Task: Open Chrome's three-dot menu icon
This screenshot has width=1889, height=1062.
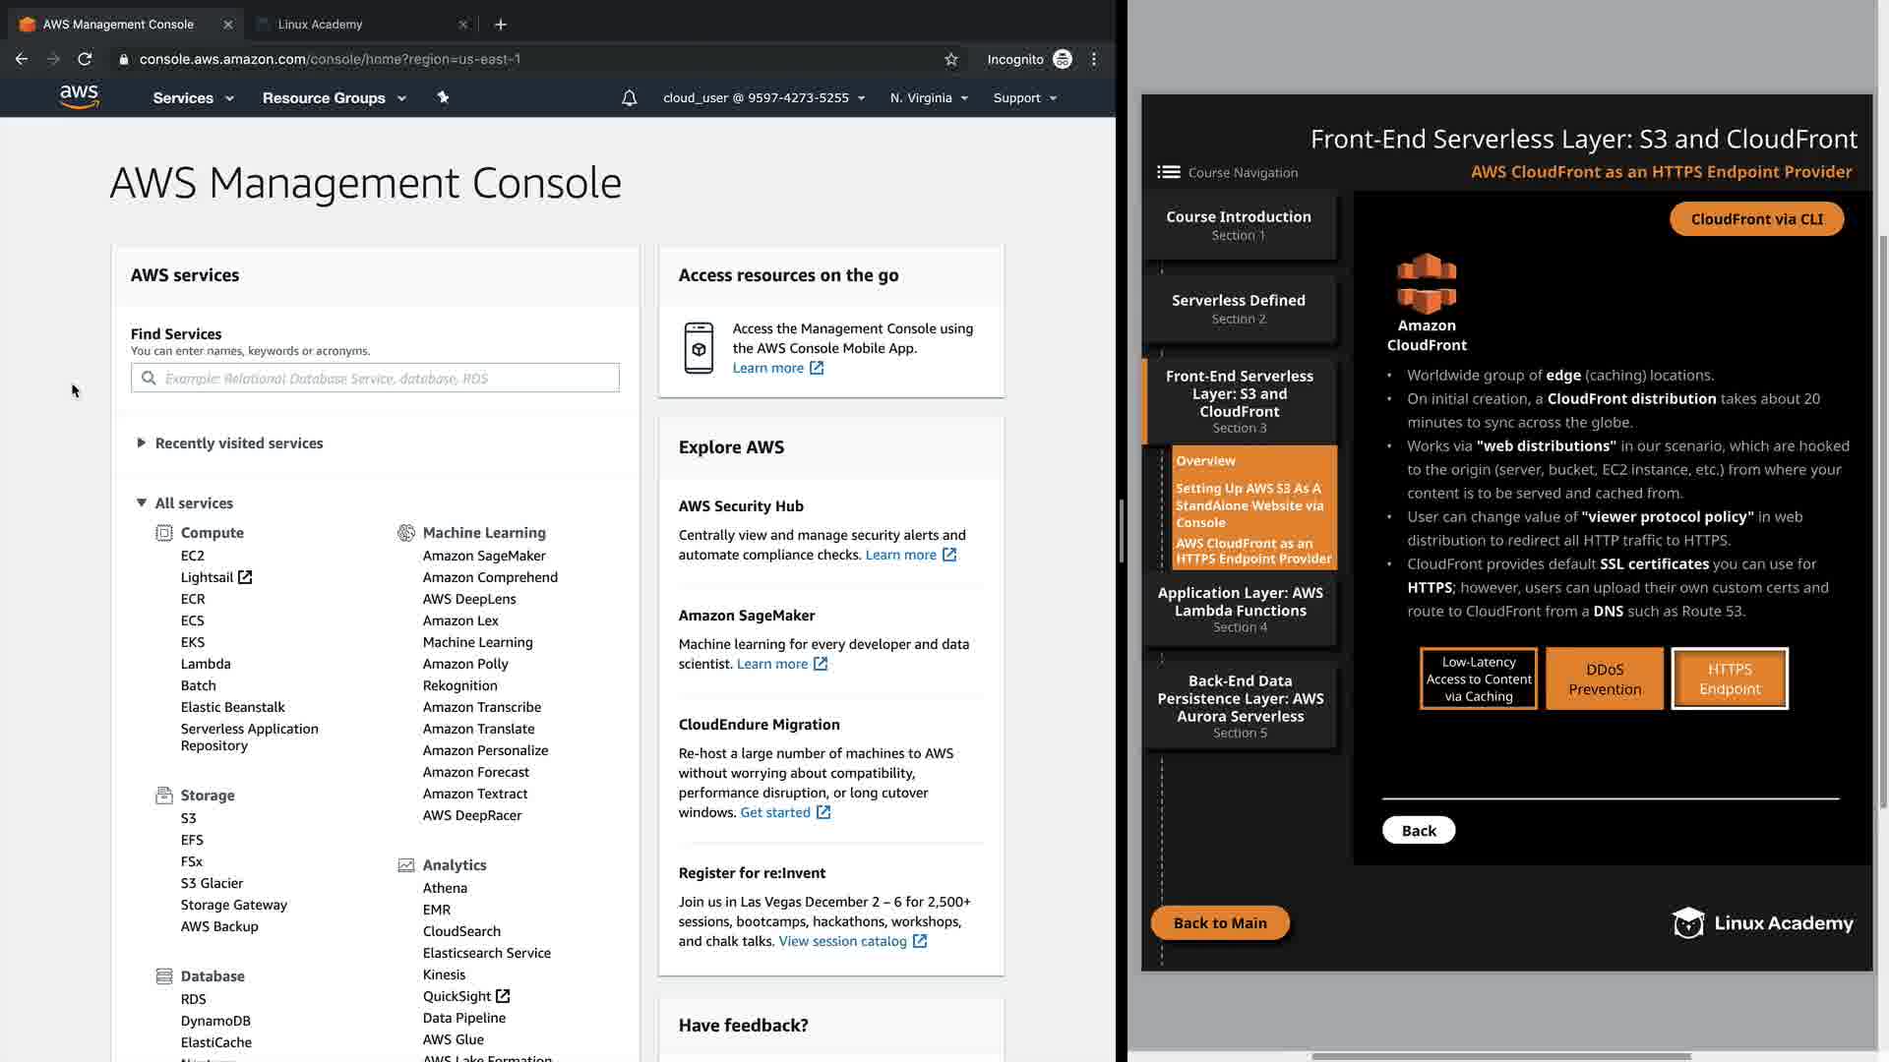Action: click(x=1094, y=59)
